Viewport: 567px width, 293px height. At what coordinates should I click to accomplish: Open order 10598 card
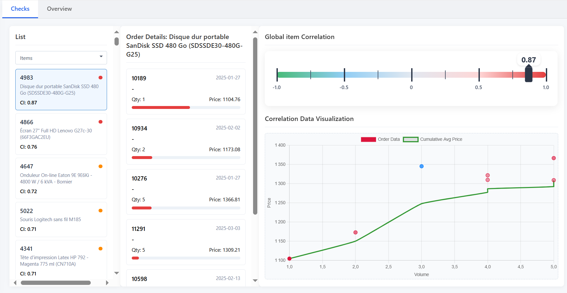[186, 278]
